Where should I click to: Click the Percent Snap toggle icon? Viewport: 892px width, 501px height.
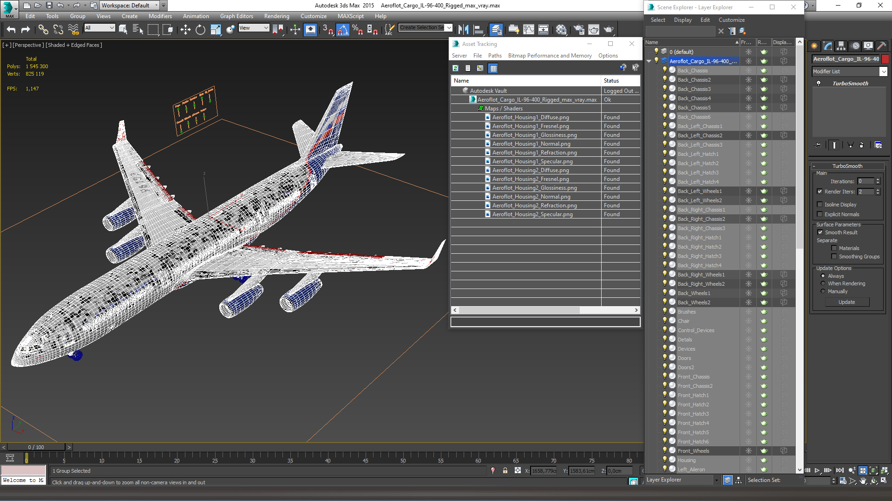coord(357,30)
